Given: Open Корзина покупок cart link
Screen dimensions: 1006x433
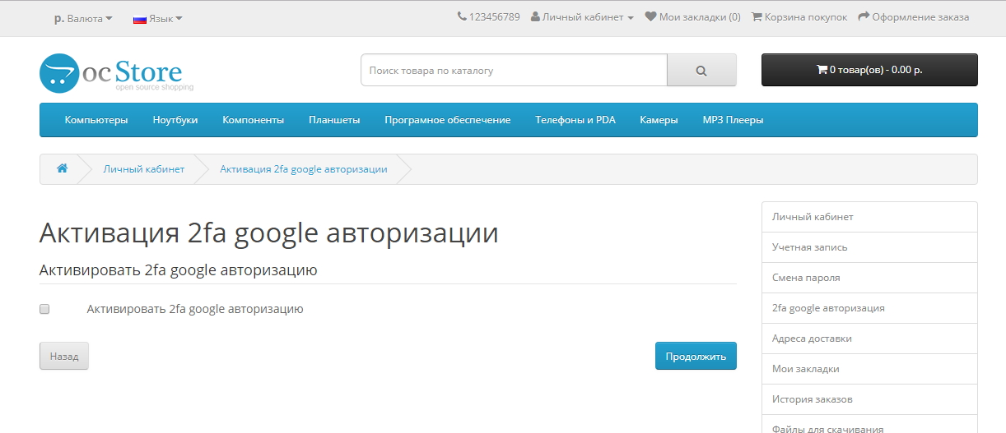Looking at the screenshot, I should [799, 16].
